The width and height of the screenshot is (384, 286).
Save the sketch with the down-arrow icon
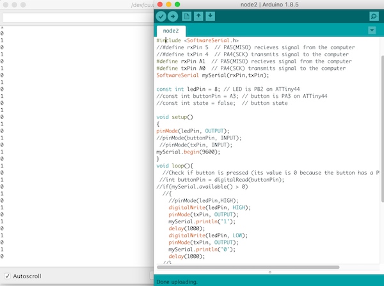(x=210, y=17)
